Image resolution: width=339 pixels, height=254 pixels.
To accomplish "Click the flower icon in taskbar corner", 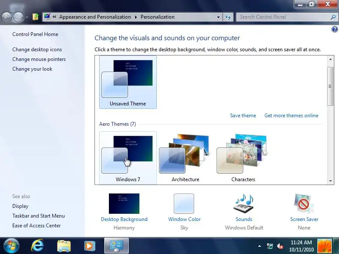I will [x=324, y=246].
